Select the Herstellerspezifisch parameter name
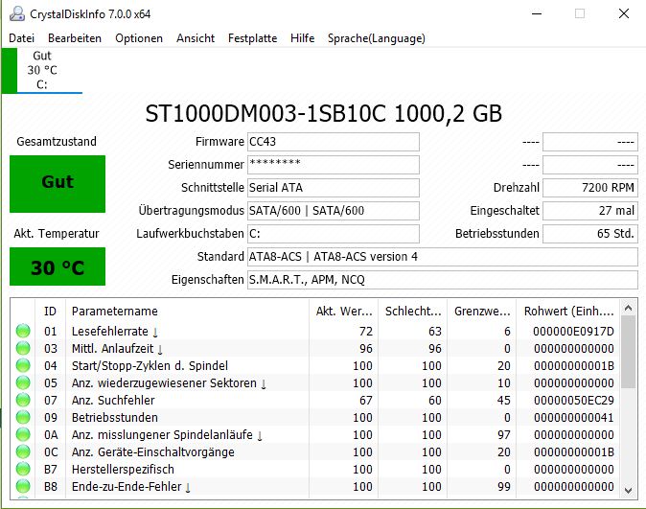 (123, 470)
